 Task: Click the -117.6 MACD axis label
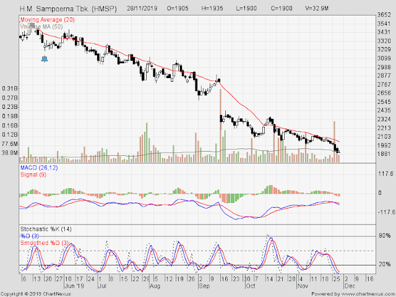pos(386,212)
